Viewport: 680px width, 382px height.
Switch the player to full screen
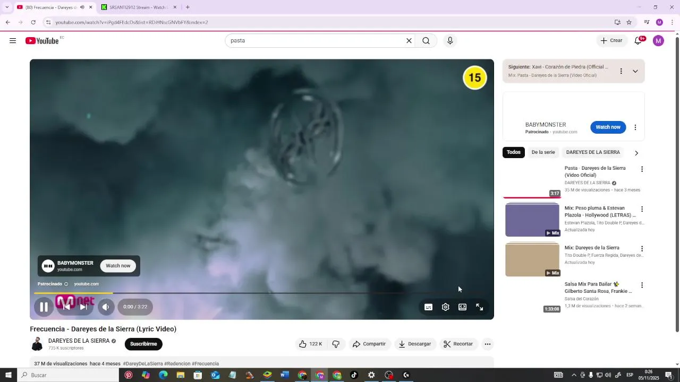click(x=479, y=307)
